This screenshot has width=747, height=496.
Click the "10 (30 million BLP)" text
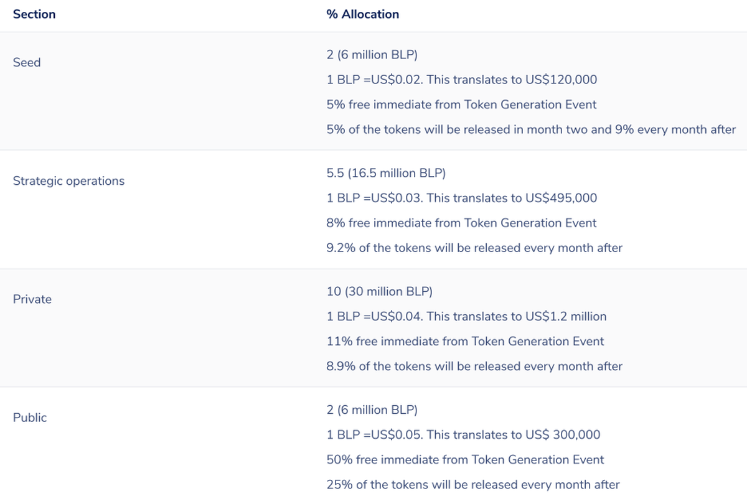(x=379, y=291)
